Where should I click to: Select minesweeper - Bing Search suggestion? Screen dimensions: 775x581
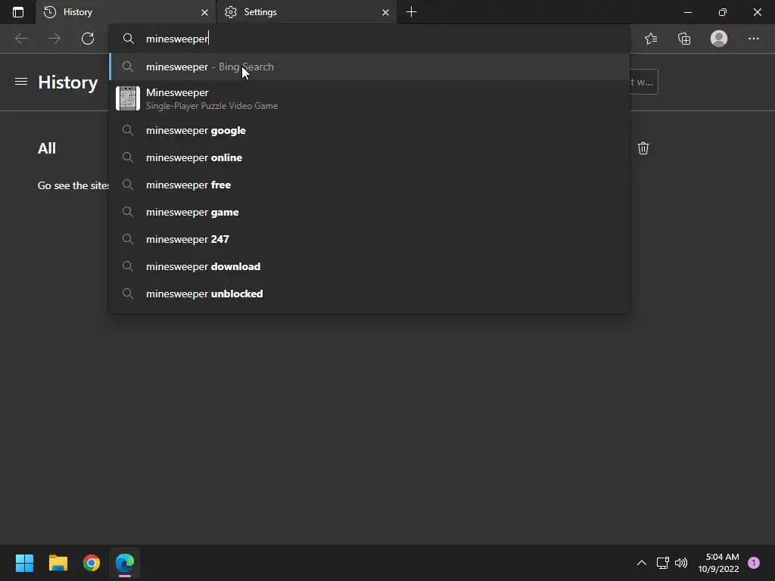369,67
